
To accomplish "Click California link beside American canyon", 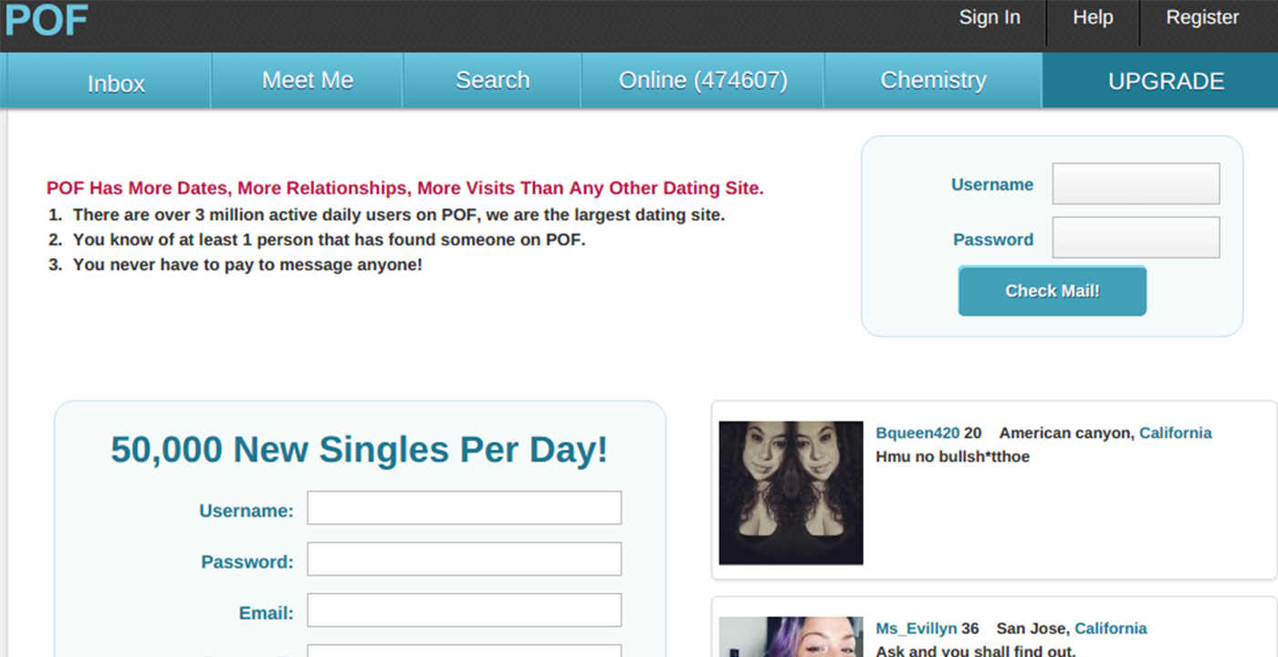I will (1175, 433).
